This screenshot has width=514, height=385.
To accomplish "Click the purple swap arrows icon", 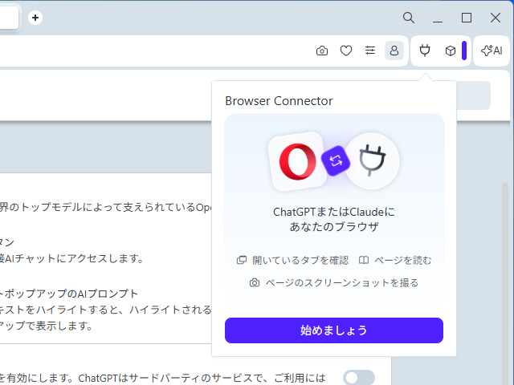I will (x=335, y=161).
